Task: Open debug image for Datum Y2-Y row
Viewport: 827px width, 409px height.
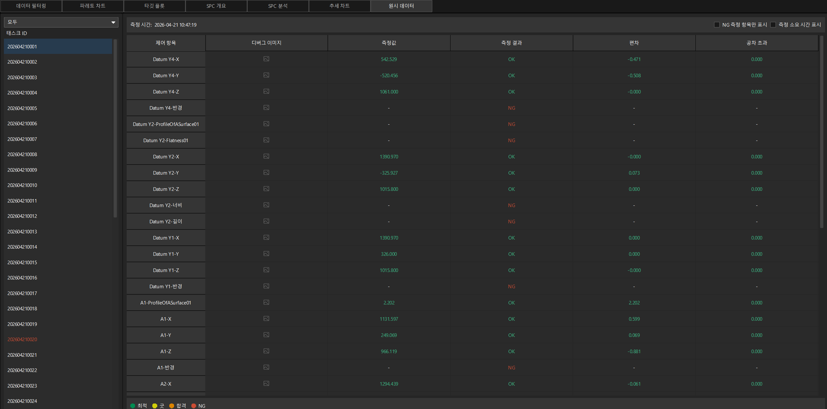Action: (266, 172)
